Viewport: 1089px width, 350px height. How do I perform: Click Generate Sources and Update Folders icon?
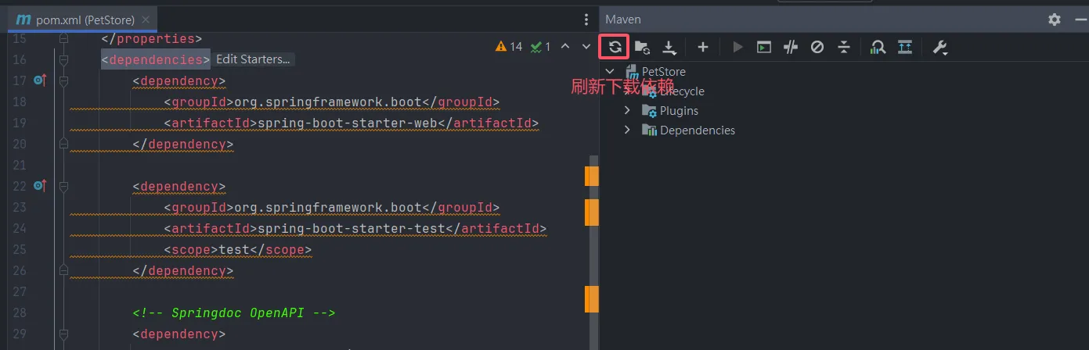click(642, 47)
